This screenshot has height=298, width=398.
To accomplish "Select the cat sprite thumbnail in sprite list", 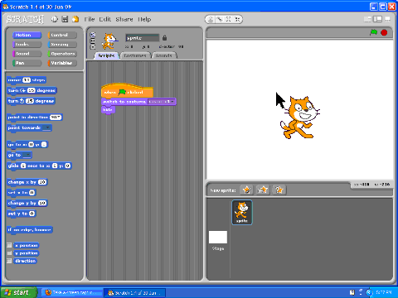I will 242,212.
